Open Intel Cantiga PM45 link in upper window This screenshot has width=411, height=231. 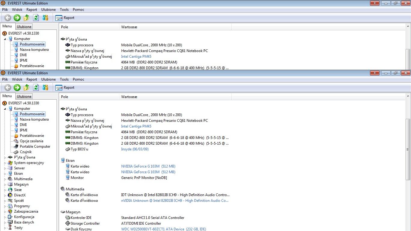tap(136, 57)
